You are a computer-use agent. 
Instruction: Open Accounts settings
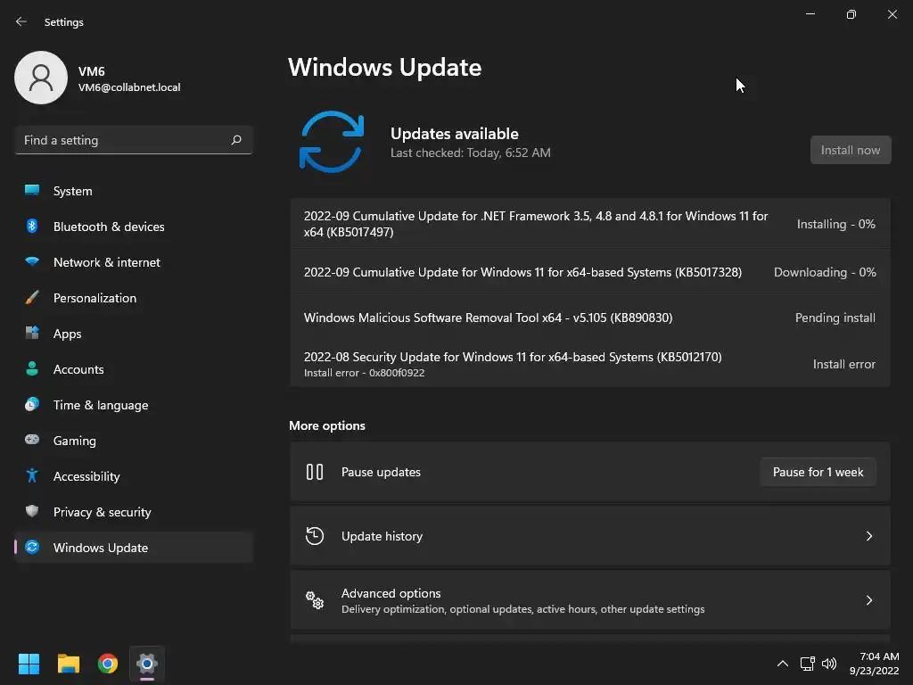click(x=134, y=368)
